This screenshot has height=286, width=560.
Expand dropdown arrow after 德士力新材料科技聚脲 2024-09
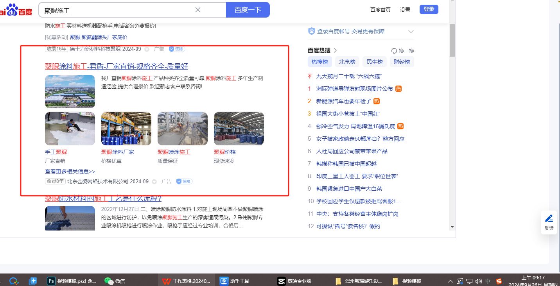147,49
